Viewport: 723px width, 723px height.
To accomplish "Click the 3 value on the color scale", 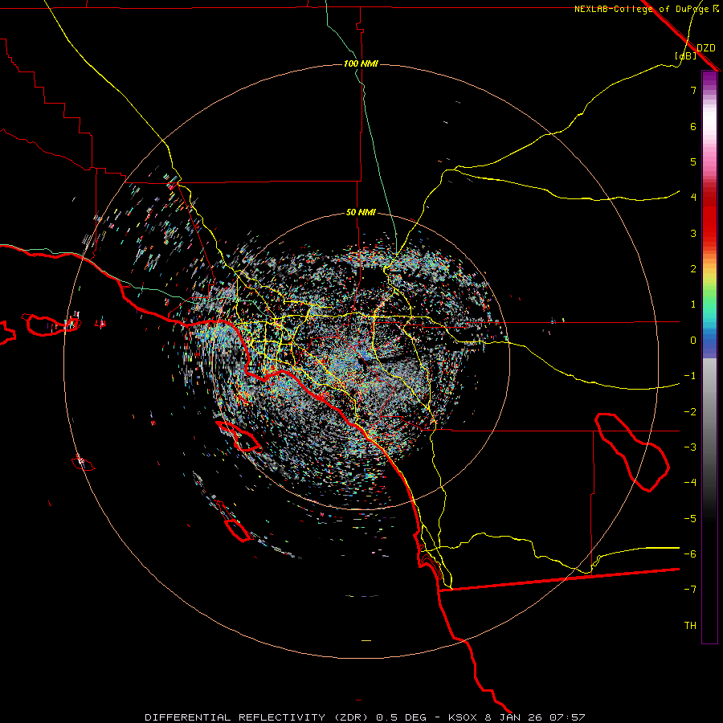I will click(x=693, y=233).
